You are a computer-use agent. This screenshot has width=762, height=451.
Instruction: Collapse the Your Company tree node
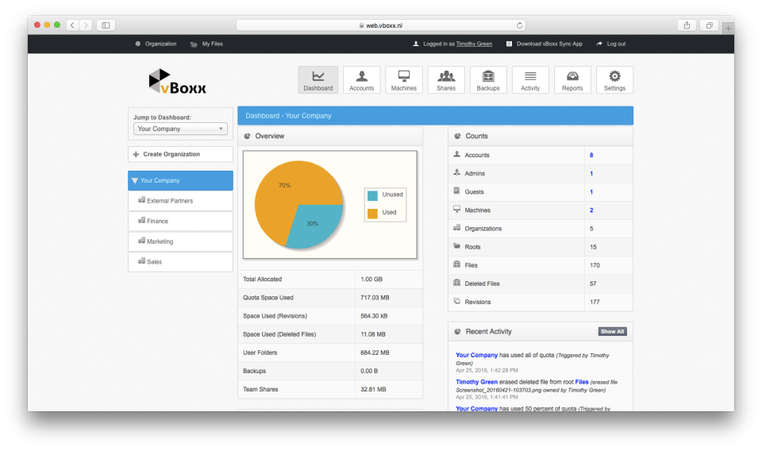pyautogui.click(x=135, y=180)
